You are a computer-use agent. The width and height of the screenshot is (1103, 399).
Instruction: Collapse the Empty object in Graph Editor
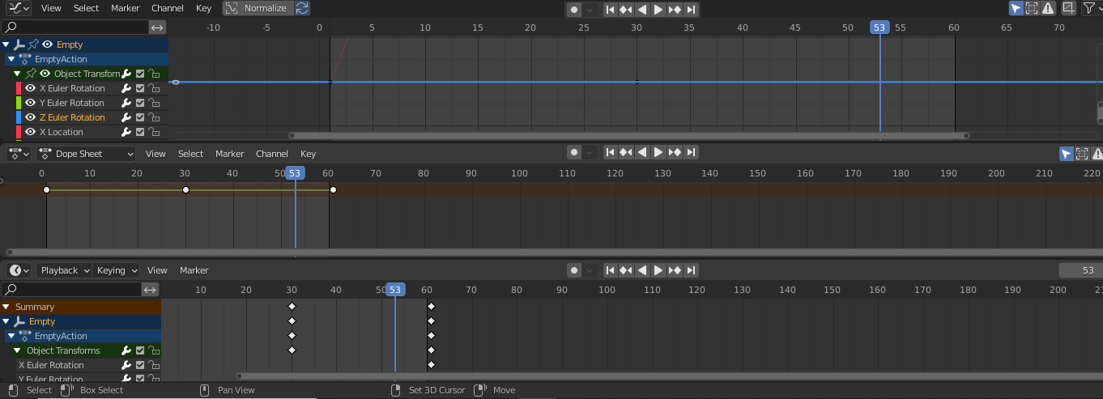point(6,45)
